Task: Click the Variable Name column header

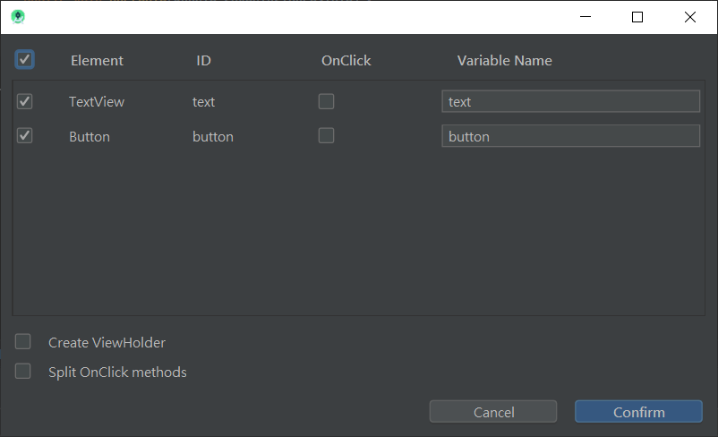Action: click(504, 61)
